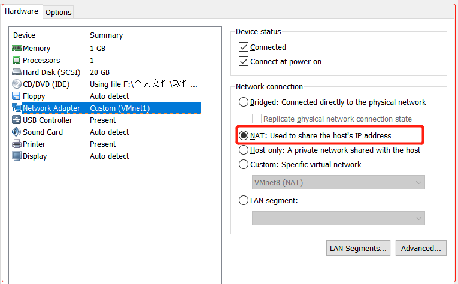Click the Summary column header
The height and width of the screenshot is (284, 458).
[107, 35]
